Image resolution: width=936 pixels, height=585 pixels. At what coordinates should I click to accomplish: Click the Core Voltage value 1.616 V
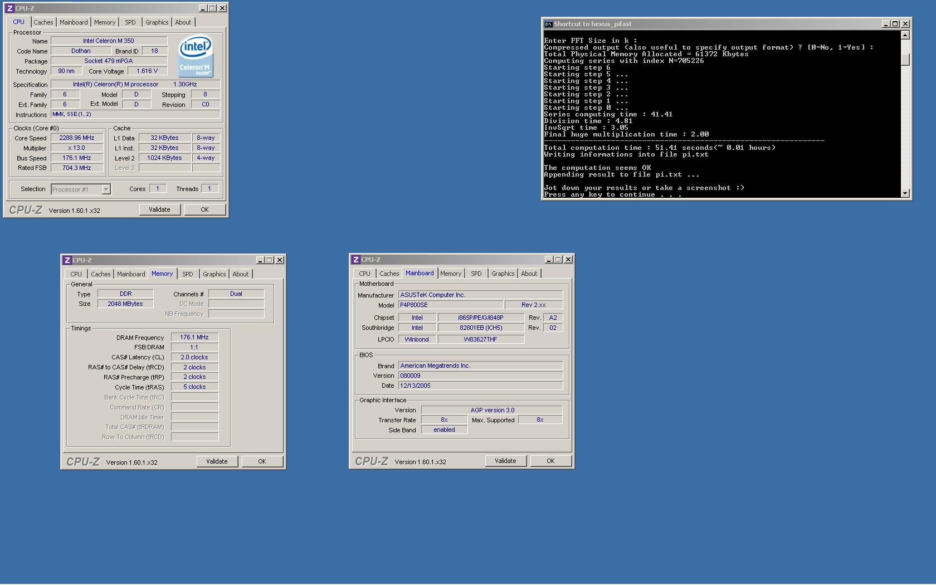pos(147,71)
